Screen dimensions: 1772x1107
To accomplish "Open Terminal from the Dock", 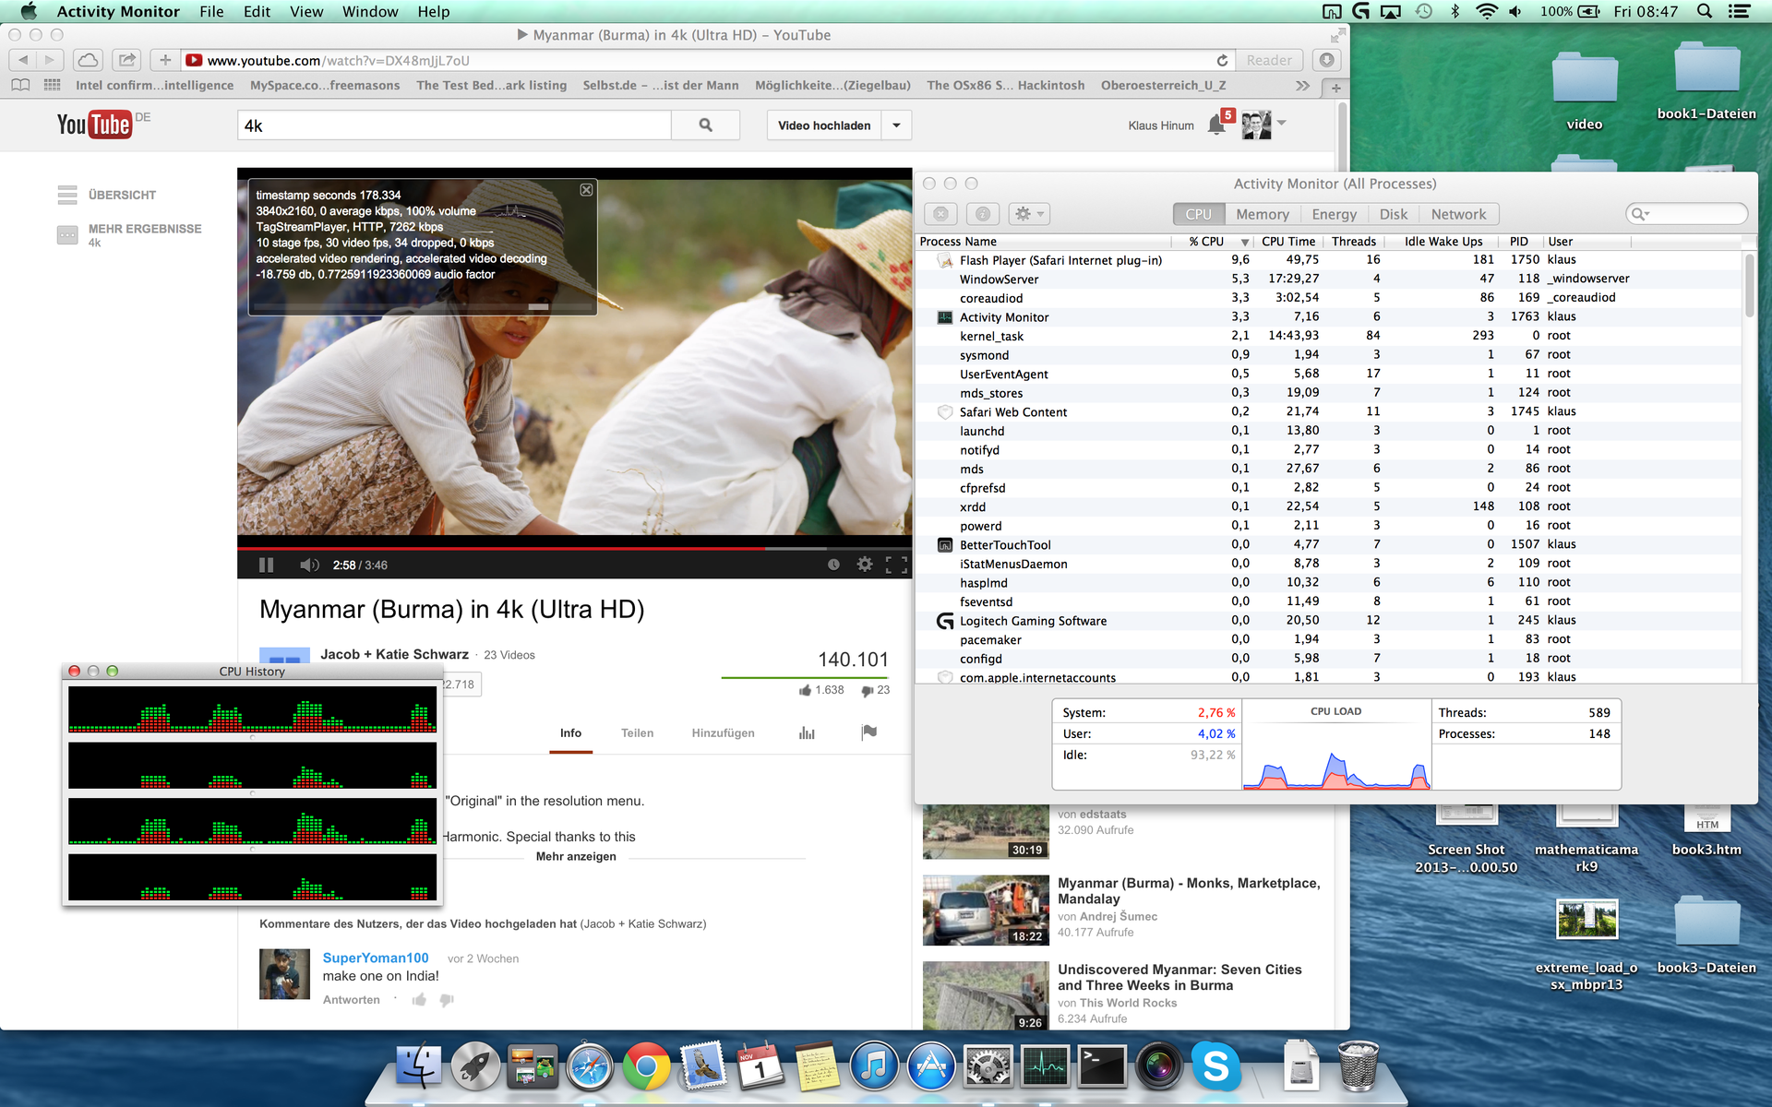I will click(x=1102, y=1067).
